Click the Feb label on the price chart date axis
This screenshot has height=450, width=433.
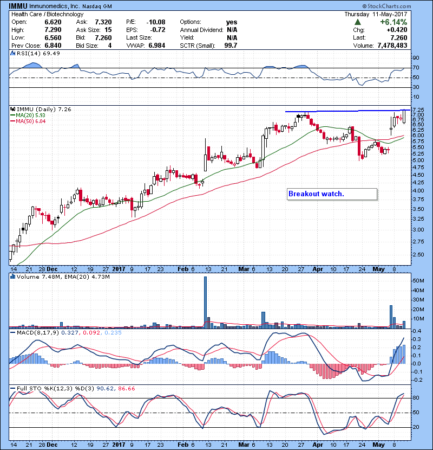coord(183,269)
